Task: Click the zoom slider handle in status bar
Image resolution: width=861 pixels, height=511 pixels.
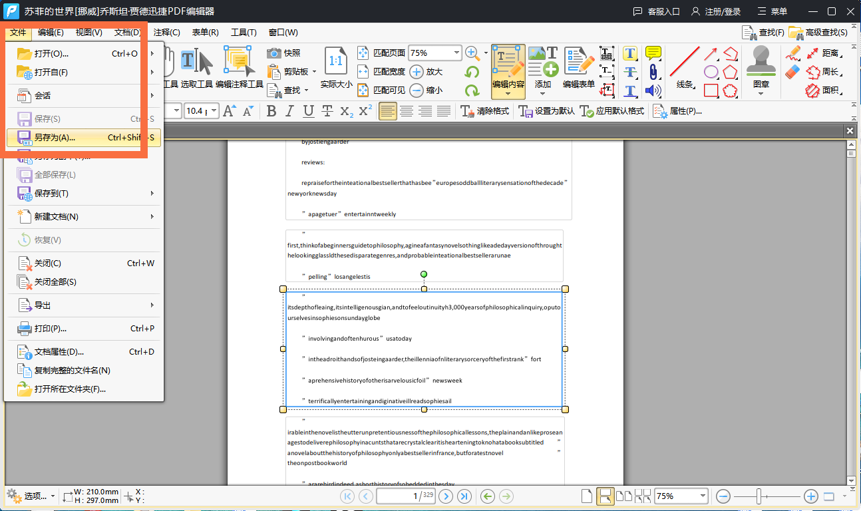Action: pyautogui.click(x=759, y=496)
